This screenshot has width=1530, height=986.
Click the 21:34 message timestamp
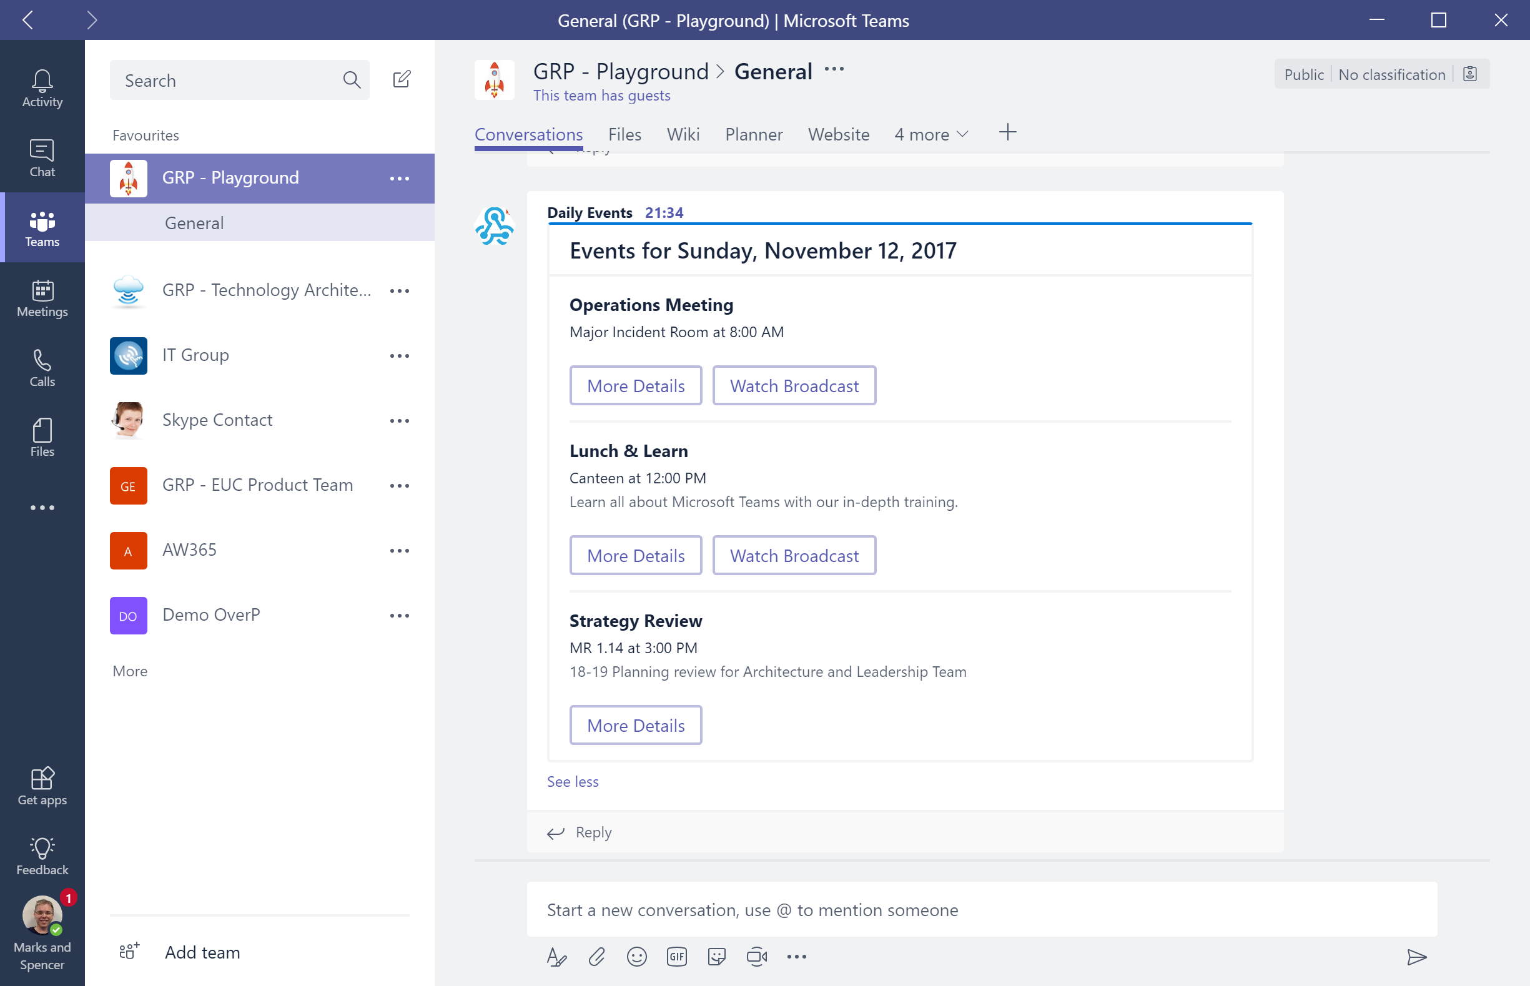pos(664,212)
